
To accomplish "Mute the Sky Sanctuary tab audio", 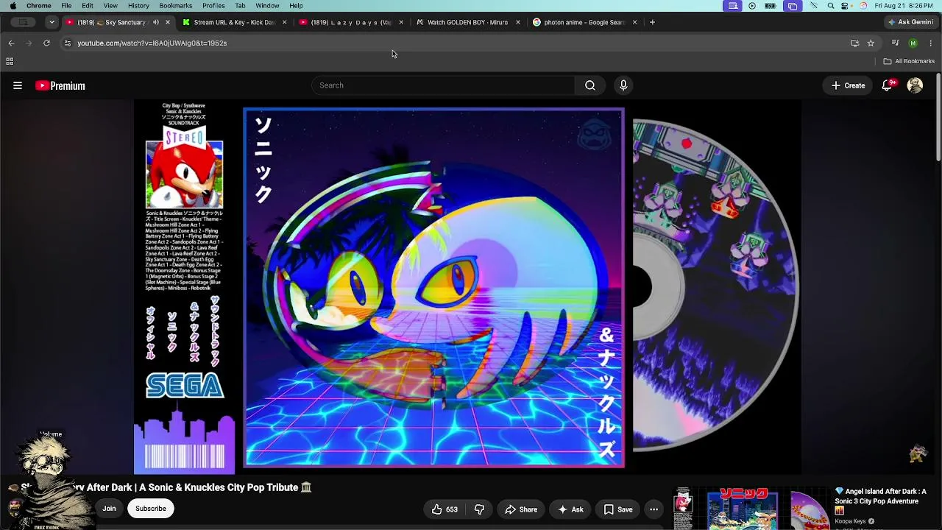I will tap(155, 22).
